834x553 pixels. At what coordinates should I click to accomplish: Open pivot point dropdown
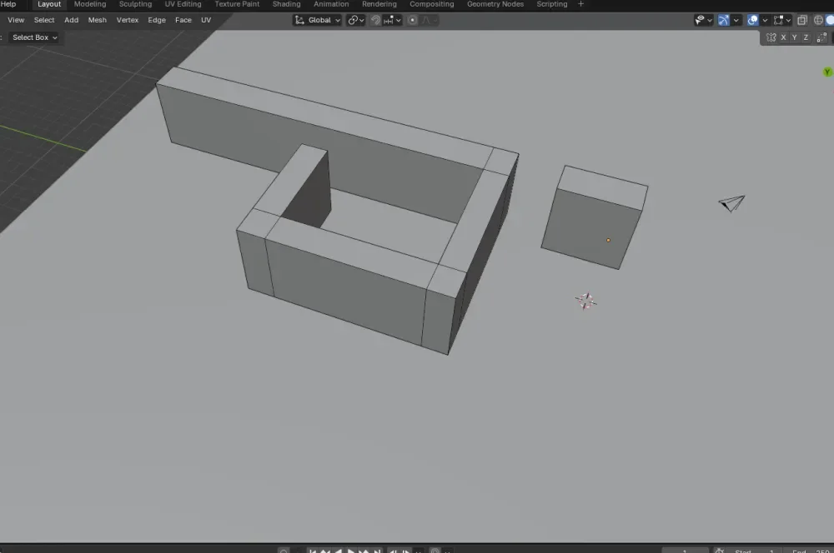tap(356, 20)
